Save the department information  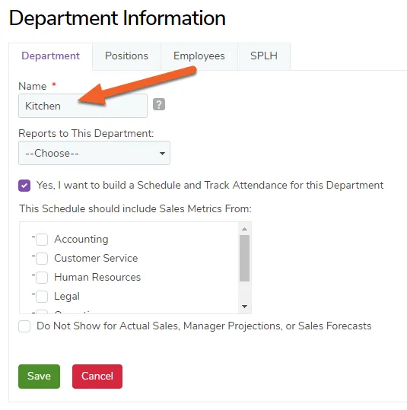pyautogui.click(x=40, y=377)
